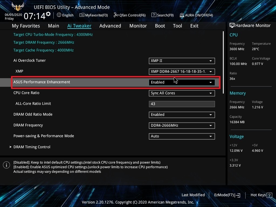Click the XMP label row
The width and height of the screenshot is (276, 207).
pyautogui.click(x=19, y=71)
